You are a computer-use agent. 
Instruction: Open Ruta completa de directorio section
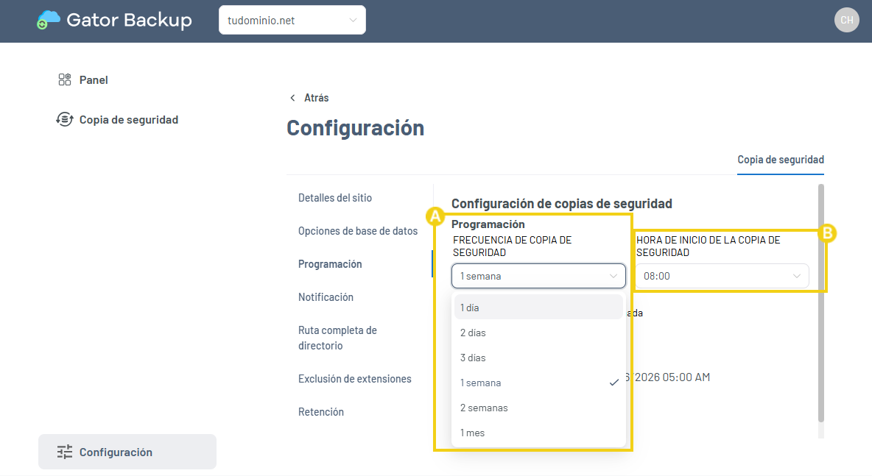coord(337,338)
